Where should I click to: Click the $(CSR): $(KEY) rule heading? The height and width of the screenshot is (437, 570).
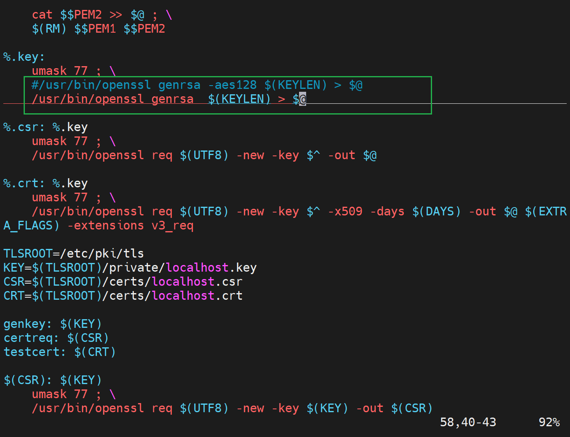[52, 380]
